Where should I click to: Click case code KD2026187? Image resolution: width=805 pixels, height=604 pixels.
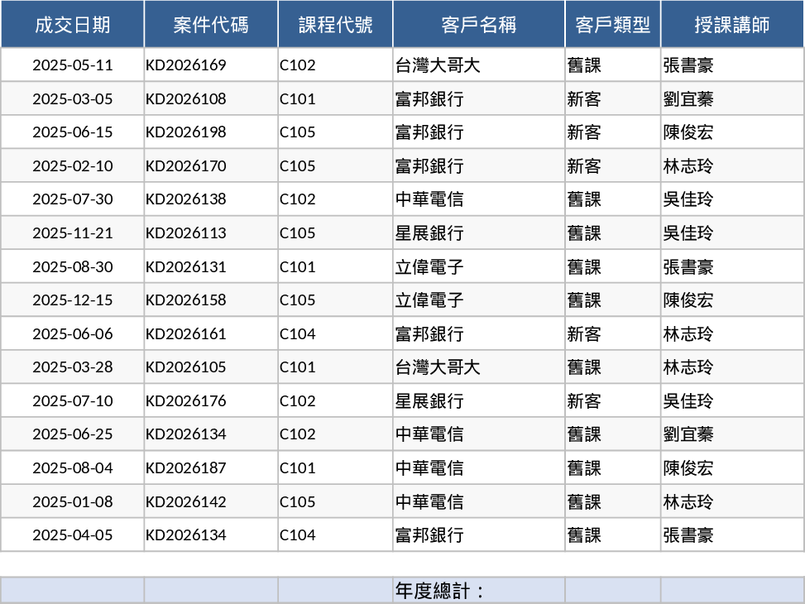click(x=186, y=468)
